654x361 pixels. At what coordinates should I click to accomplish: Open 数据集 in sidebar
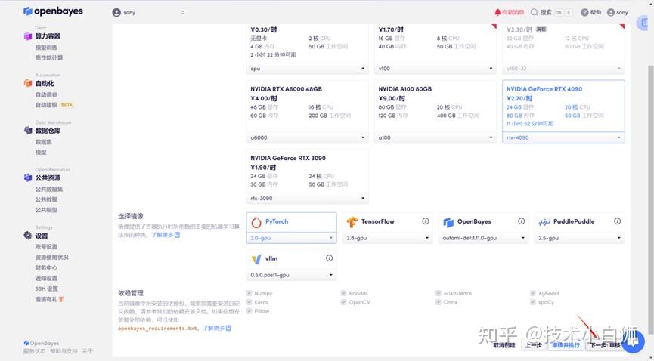43,142
